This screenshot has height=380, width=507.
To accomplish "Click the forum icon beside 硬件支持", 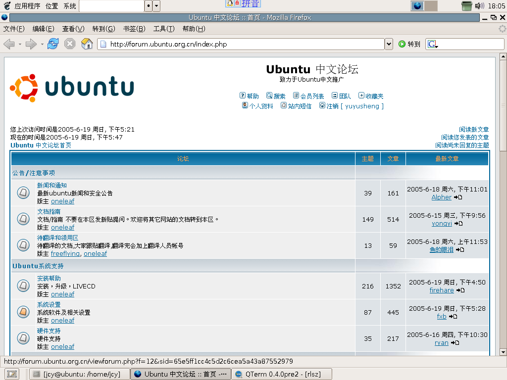I will 23,338.
